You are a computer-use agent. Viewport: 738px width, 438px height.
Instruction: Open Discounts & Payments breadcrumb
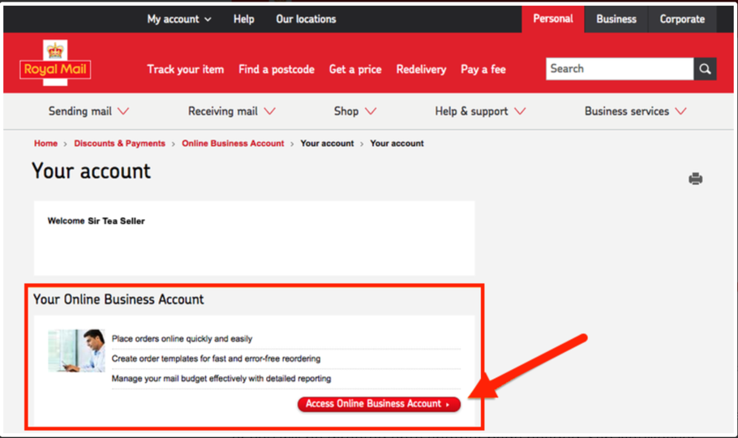(119, 144)
